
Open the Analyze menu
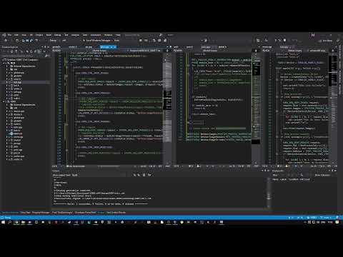pyautogui.click(x=75, y=35)
